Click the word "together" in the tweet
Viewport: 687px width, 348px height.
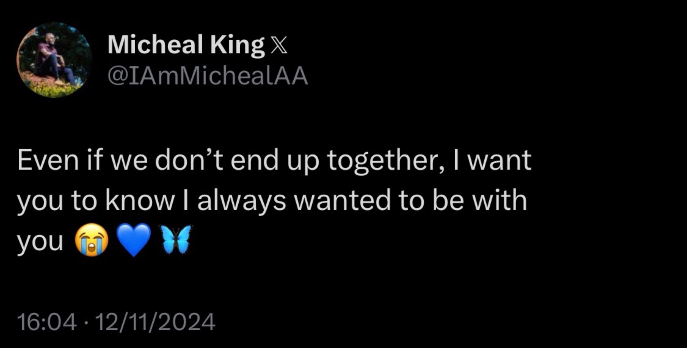tap(385, 161)
